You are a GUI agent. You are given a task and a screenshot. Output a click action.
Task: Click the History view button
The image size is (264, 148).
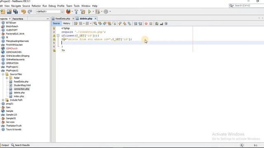tap(66, 23)
